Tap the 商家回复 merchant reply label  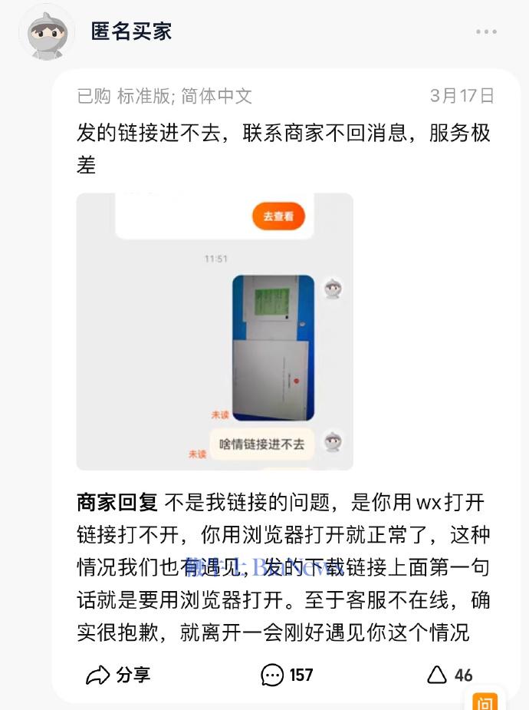pos(117,503)
